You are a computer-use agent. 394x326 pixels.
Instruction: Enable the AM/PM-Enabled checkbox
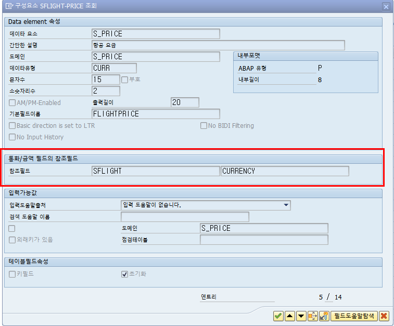click(x=12, y=102)
